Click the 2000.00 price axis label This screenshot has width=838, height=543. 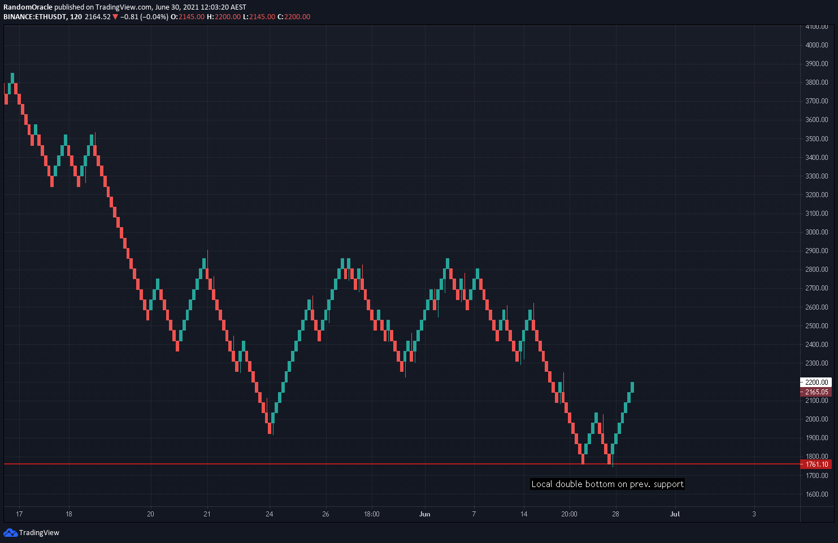click(x=817, y=419)
